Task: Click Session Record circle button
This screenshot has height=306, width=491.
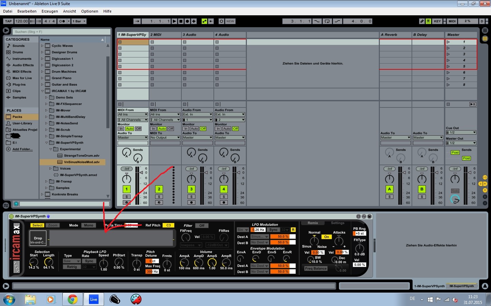Action: [x=221, y=21]
